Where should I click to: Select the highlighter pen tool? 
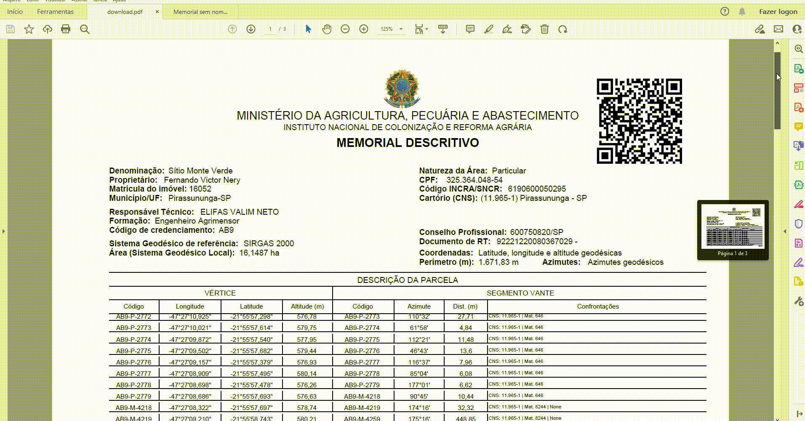[488, 29]
